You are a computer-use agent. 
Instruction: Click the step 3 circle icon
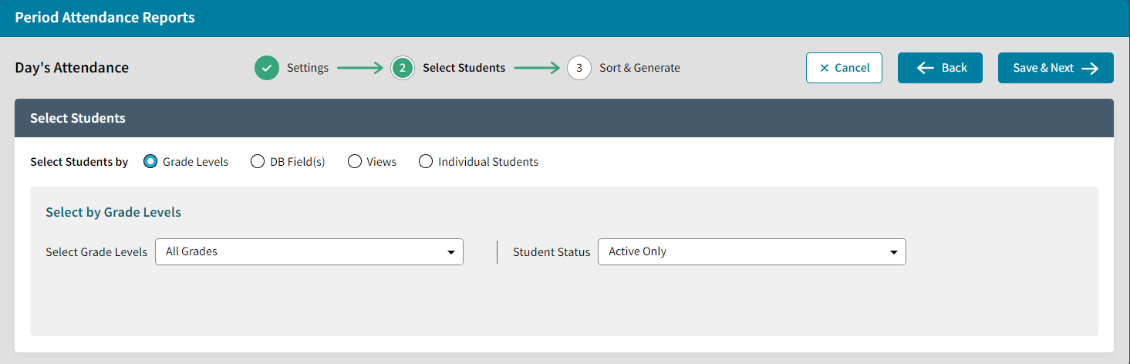click(579, 68)
